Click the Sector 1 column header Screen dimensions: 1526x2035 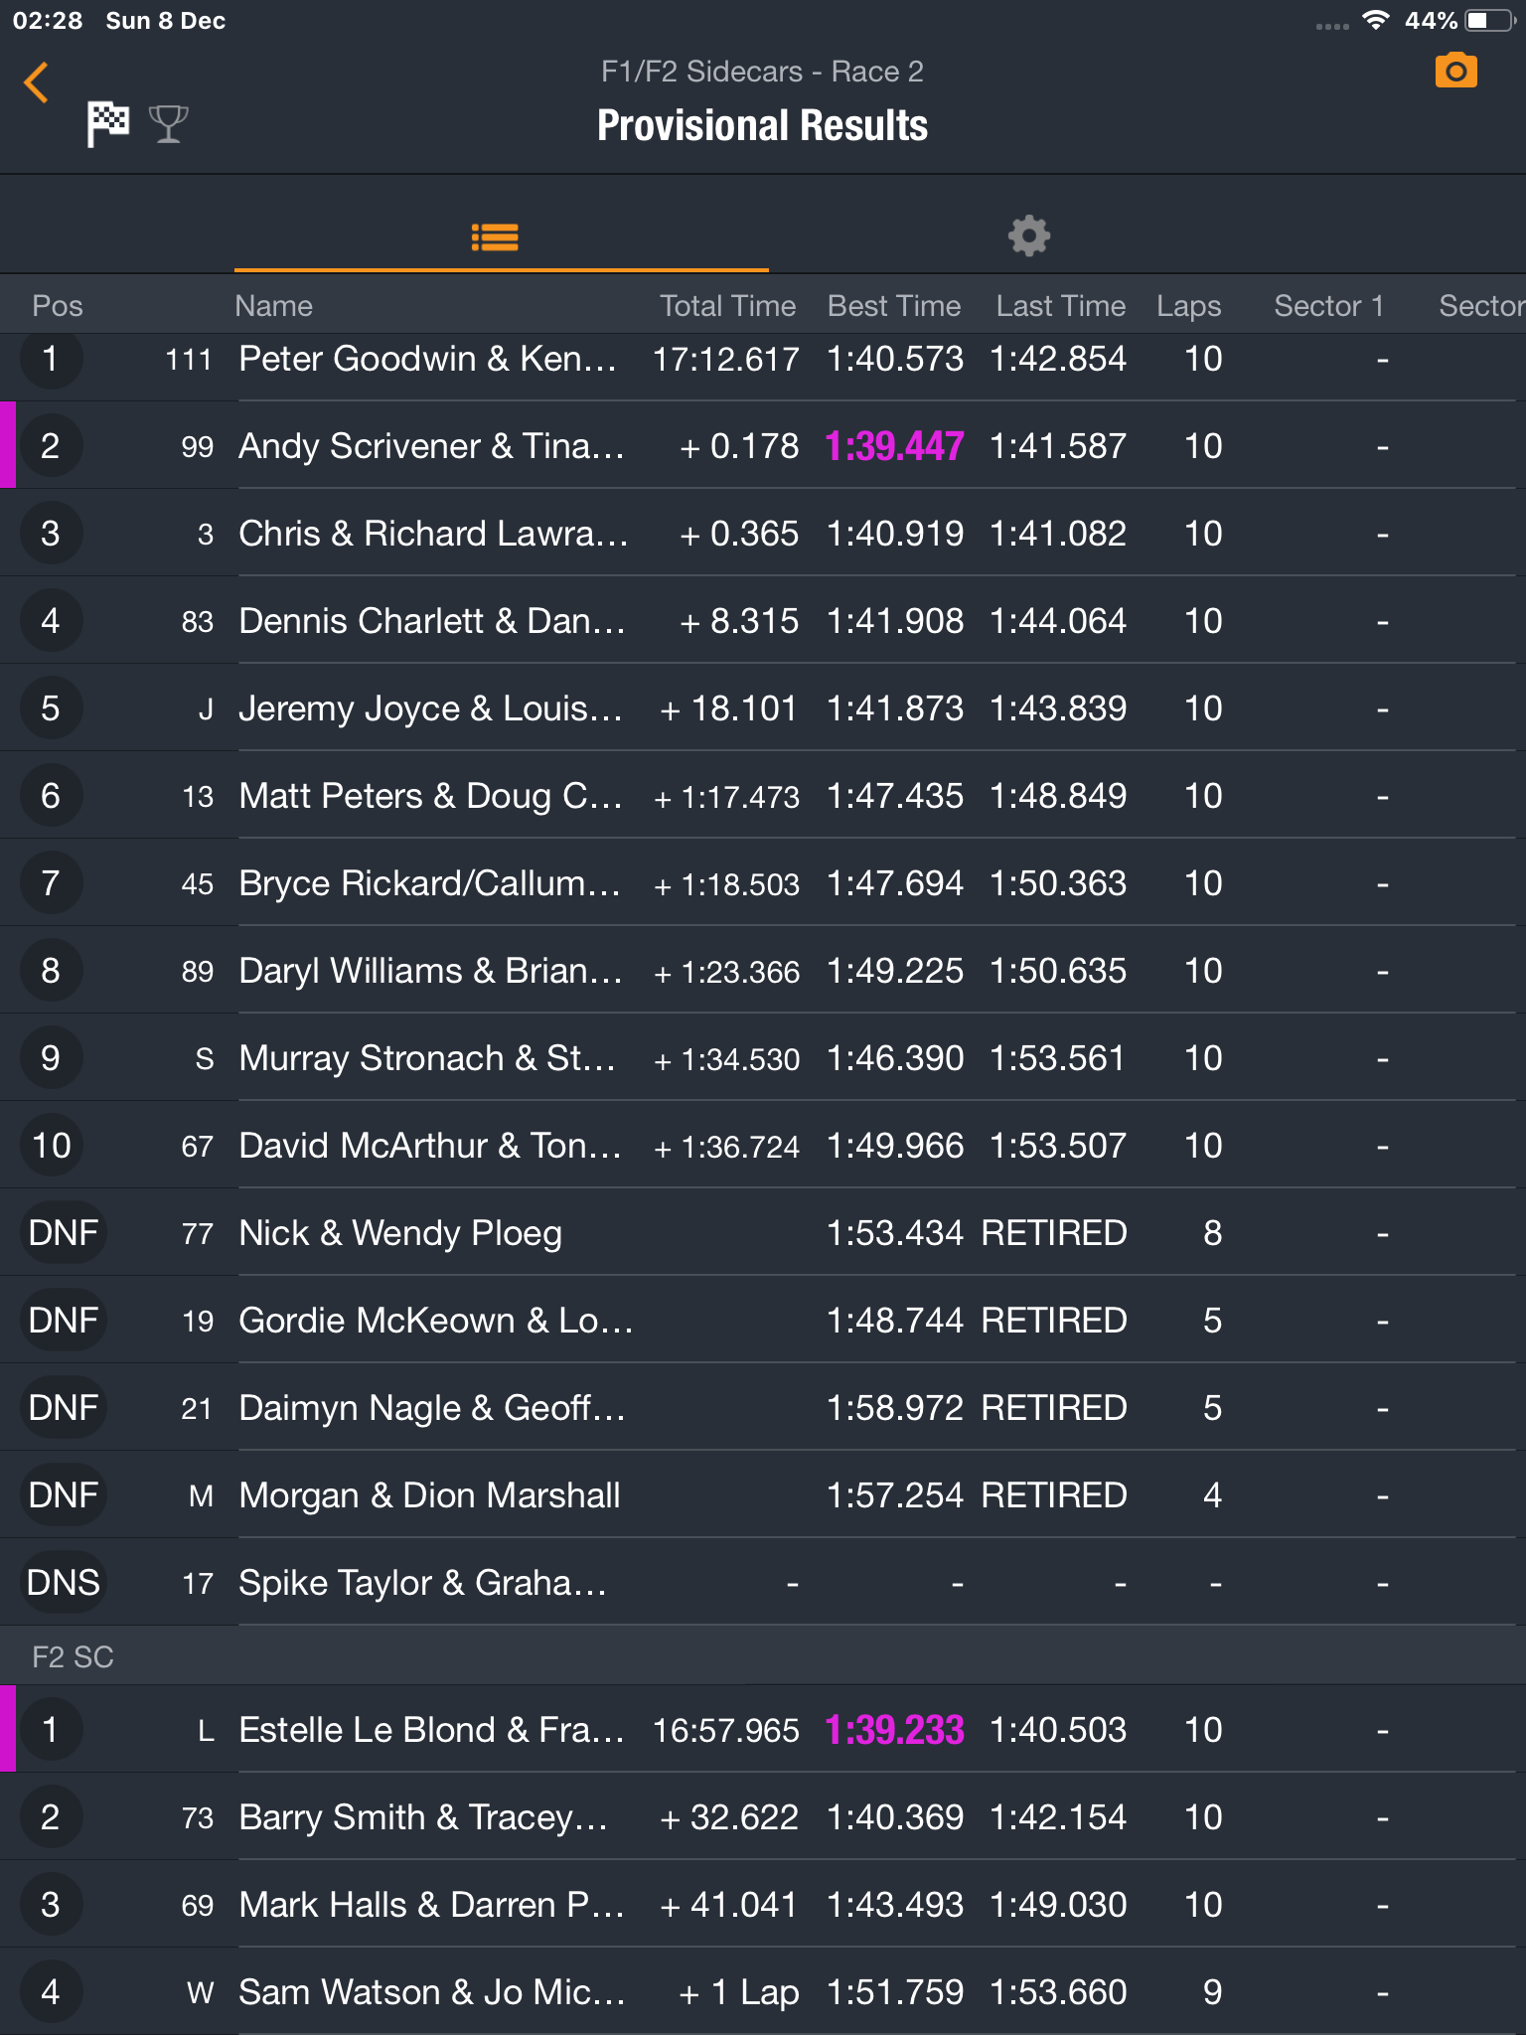click(1328, 306)
